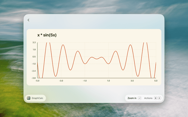Click the -5.0 x-axis label
The image size is (188, 117).
(37, 81)
